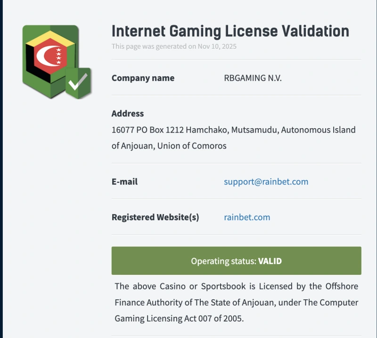Click the bold VALID status word
Viewport: 377px width, 338px height.
coord(270,261)
